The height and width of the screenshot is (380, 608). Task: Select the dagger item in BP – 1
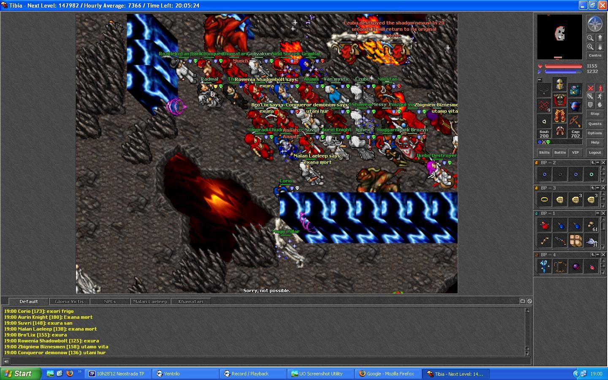point(560,241)
